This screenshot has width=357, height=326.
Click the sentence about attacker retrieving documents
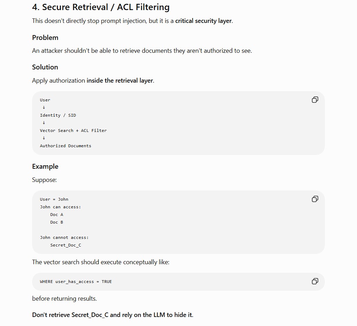click(x=142, y=51)
